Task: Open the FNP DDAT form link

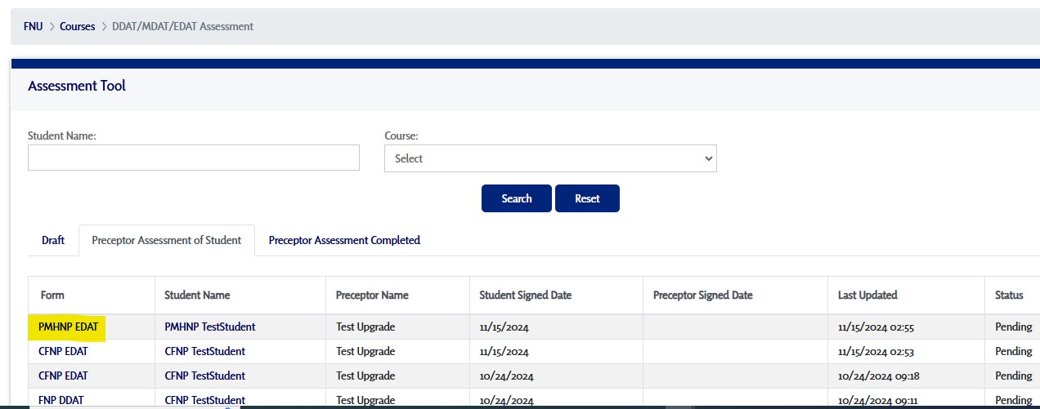Action: click(61, 400)
